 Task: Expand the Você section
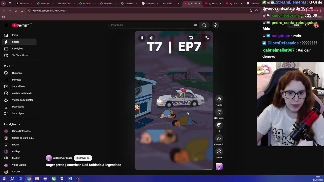[x=9, y=66]
